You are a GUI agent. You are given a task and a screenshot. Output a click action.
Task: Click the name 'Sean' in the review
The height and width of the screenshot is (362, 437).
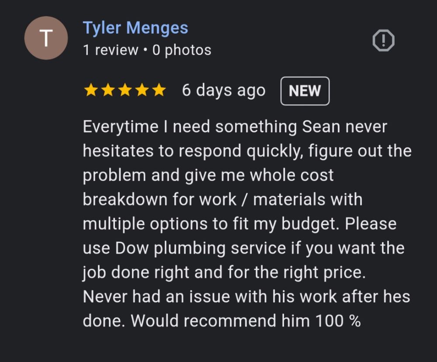(x=321, y=127)
